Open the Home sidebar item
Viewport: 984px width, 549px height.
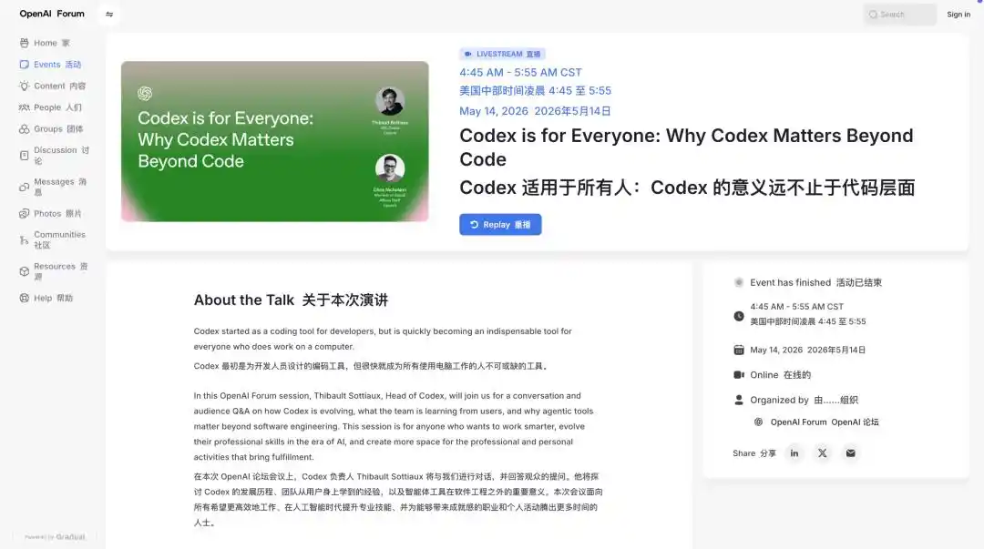pyautogui.click(x=53, y=43)
